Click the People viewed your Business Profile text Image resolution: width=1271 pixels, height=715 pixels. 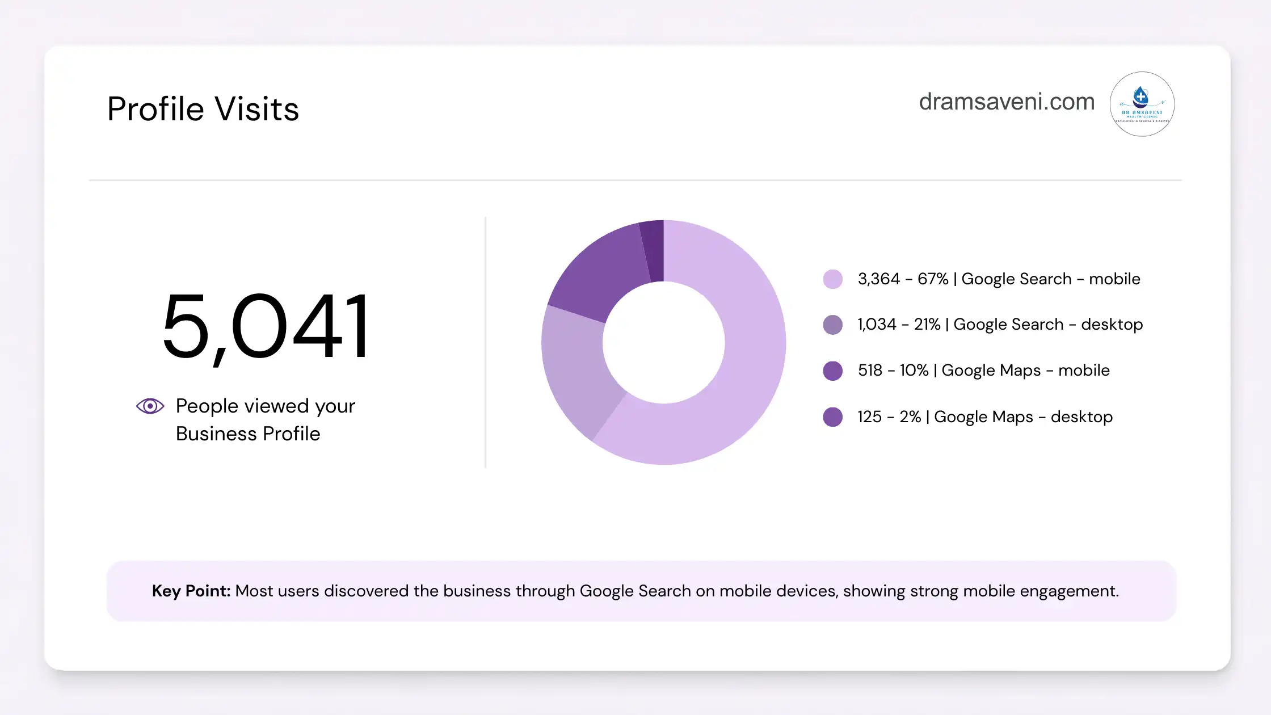pyautogui.click(x=265, y=420)
